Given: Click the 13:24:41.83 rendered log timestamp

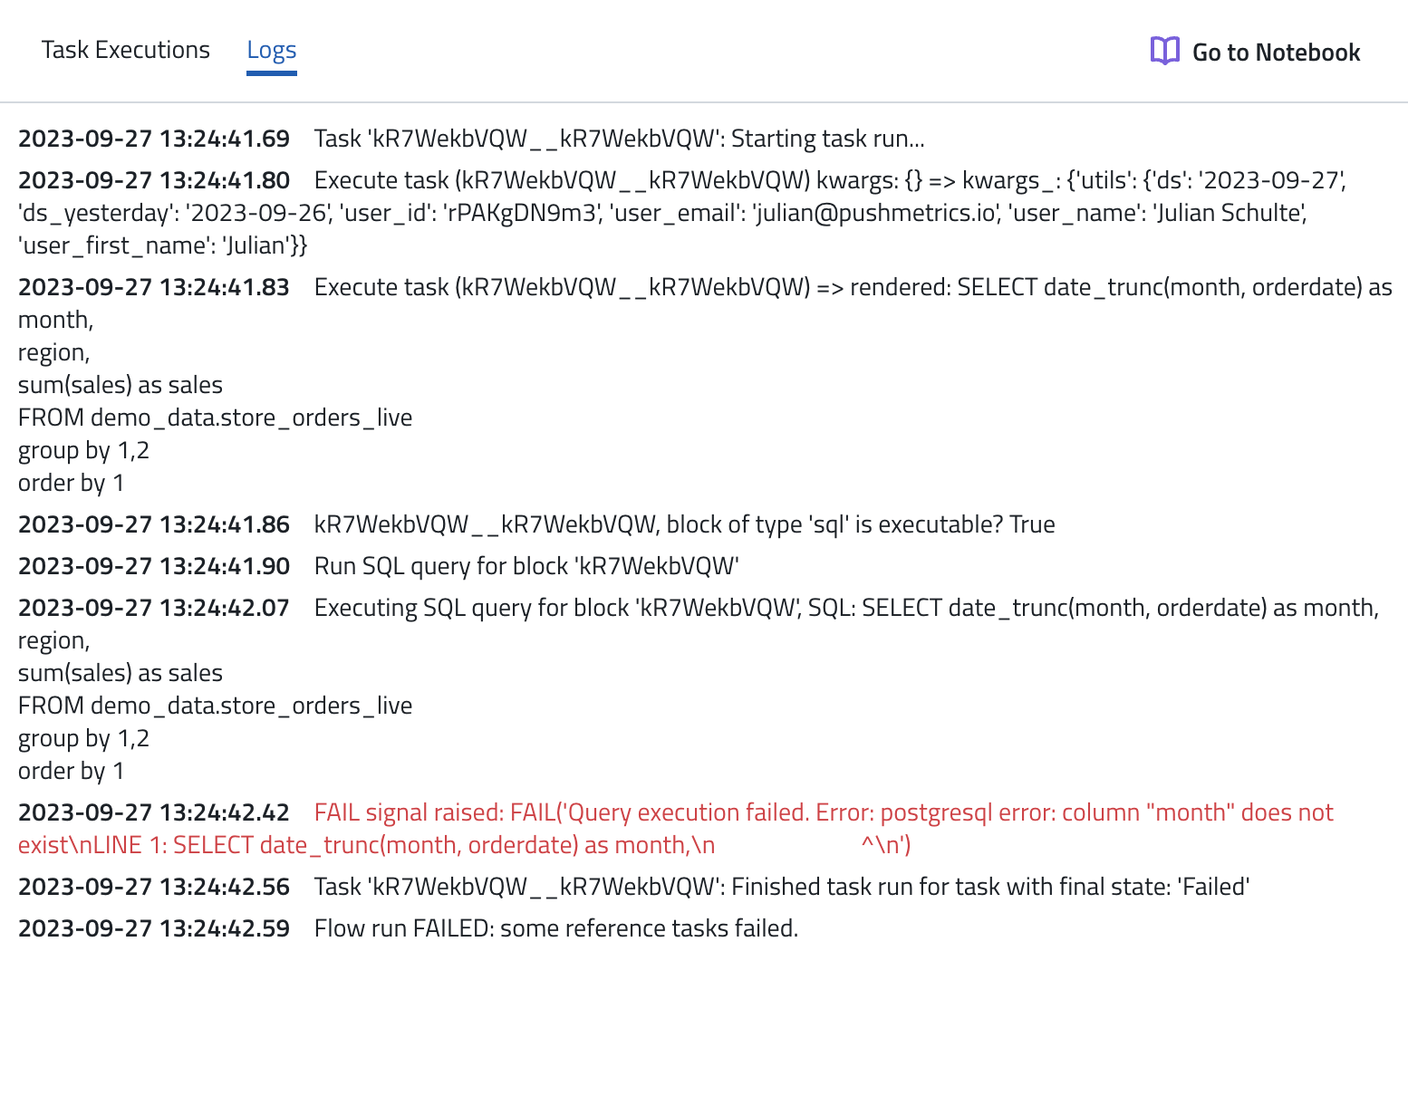Looking at the screenshot, I should coord(154,287).
